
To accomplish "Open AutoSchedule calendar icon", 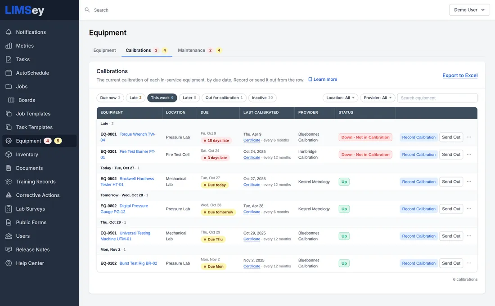I will tap(9, 73).
